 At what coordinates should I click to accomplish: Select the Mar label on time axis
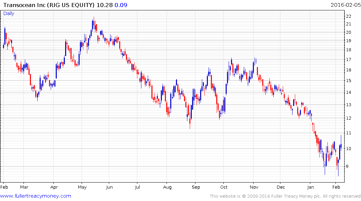[x=24, y=187]
